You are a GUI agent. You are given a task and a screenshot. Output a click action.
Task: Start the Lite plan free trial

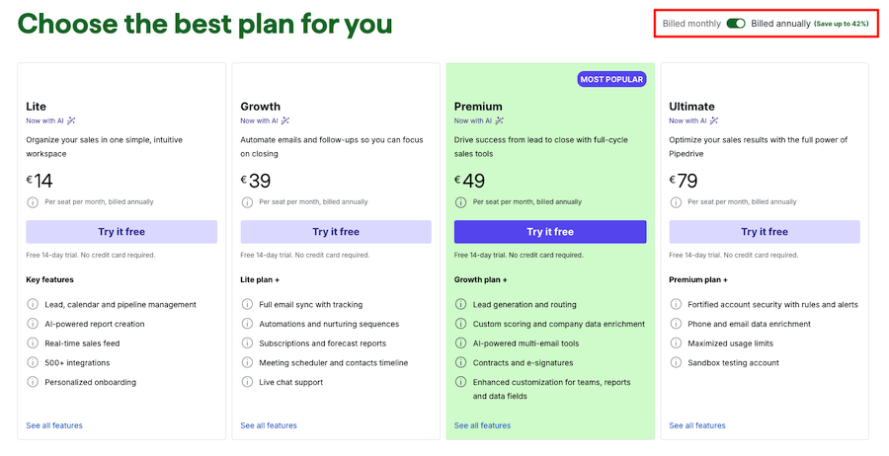tap(121, 232)
